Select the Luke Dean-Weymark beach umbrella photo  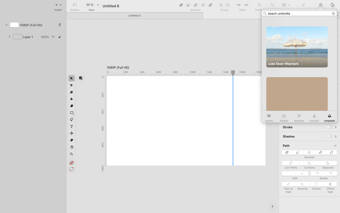[297, 47]
